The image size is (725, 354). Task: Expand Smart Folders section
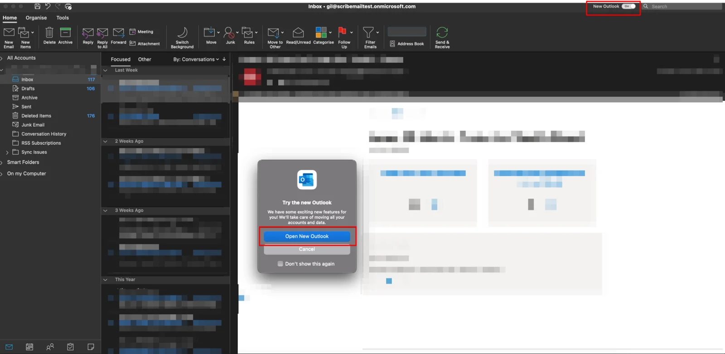[x=2, y=162]
